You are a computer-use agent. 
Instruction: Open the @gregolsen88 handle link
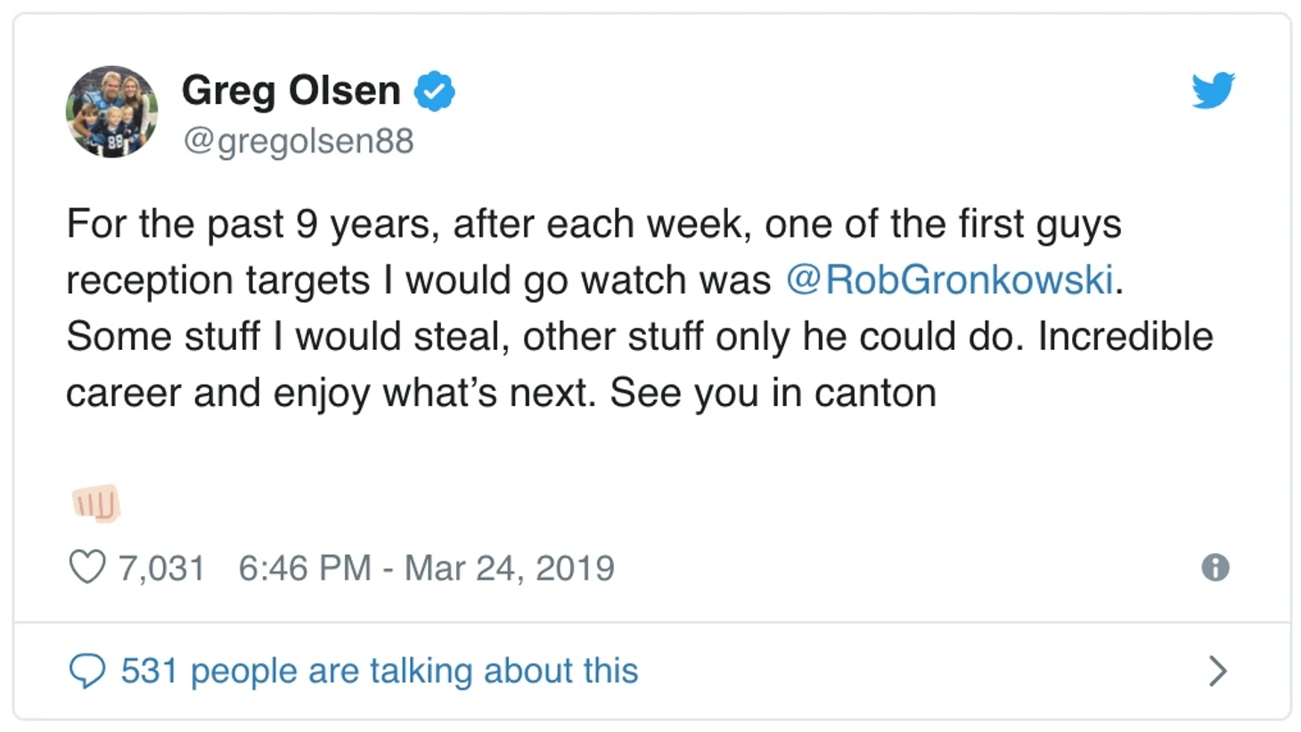(x=299, y=141)
